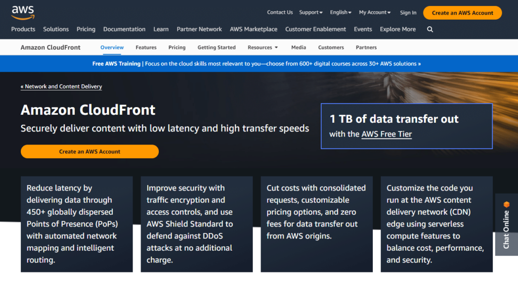The width and height of the screenshot is (518, 283).
Task: Click the Improve security card text
Action: (190, 224)
